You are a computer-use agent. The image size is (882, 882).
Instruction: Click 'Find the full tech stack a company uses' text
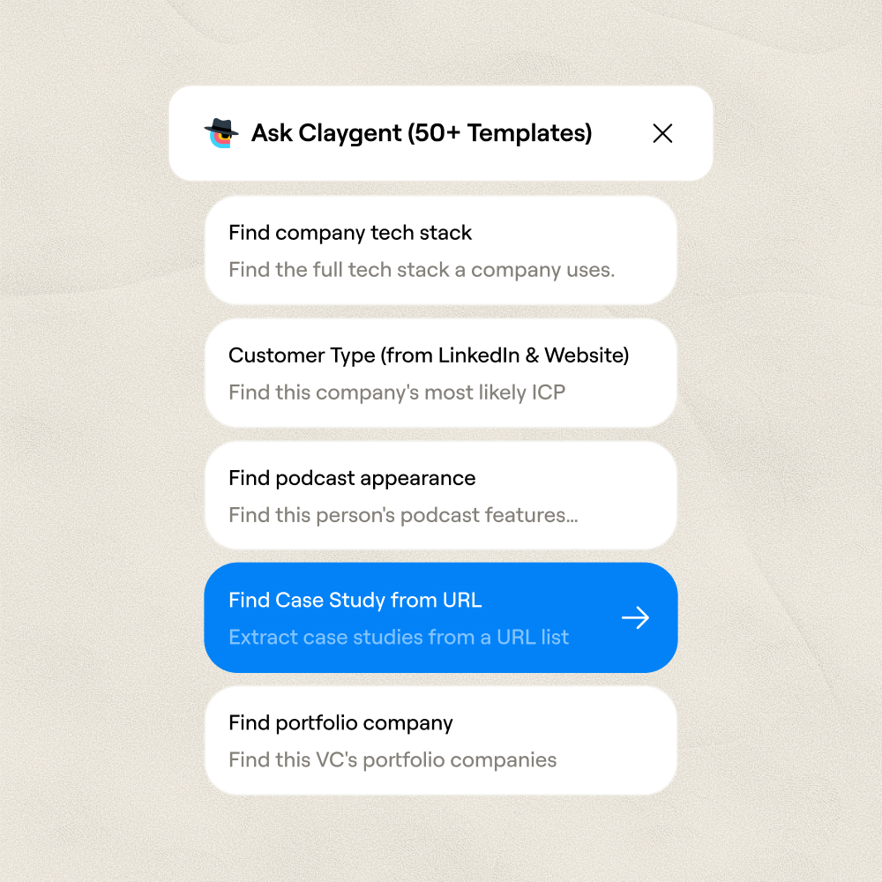pos(422,270)
